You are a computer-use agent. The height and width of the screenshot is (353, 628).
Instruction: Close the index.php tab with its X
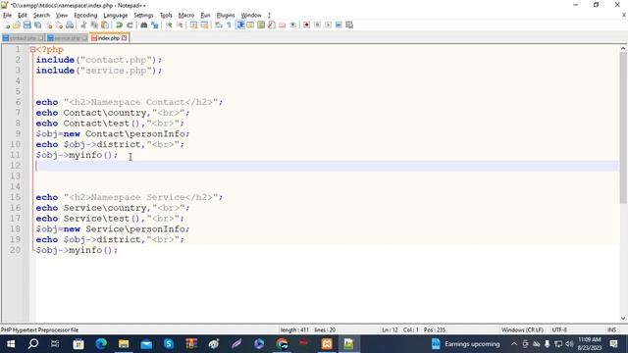[125, 38]
